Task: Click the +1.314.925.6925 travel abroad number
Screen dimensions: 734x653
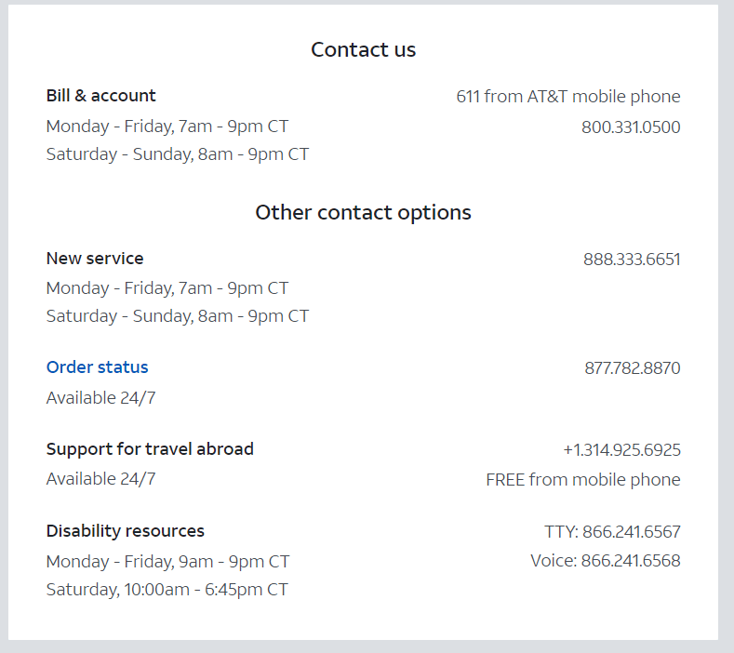Action: (621, 450)
